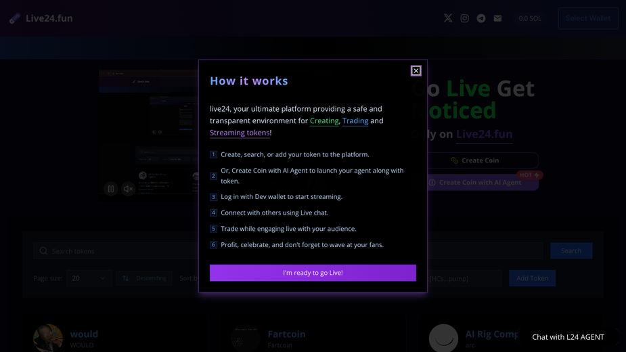Click I'm ready to go Live! button
This screenshot has height=352, width=626.
pyautogui.click(x=313, y=273)
